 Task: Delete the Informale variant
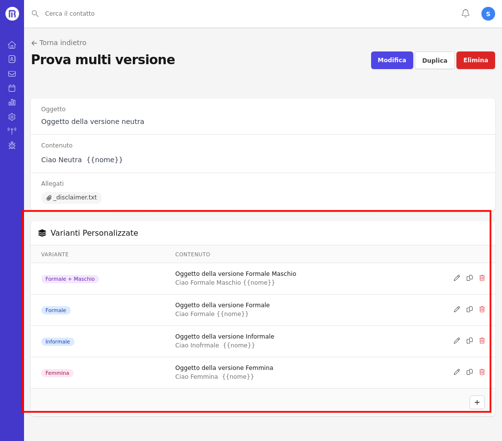(482, 341)
